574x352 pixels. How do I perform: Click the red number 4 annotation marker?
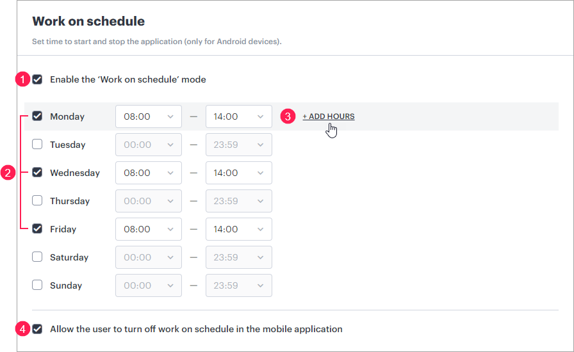coord(22,329)
